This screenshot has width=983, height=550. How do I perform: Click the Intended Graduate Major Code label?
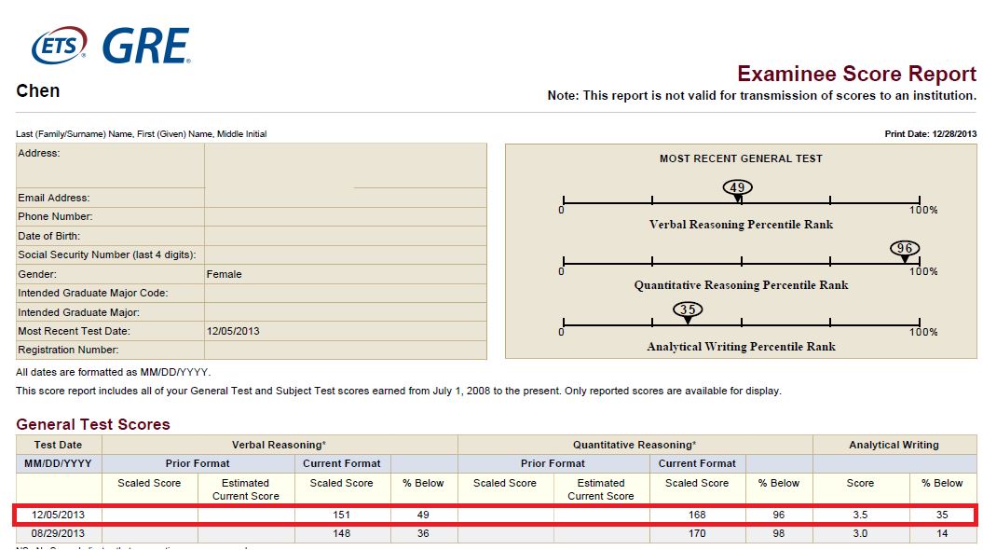93,293
